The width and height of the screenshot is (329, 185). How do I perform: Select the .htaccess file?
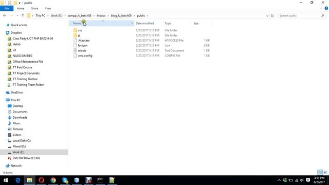point(84,41)
